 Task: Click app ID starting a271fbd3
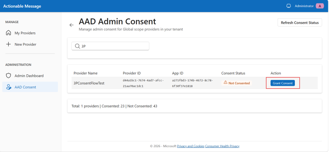[x=192, y=83]
